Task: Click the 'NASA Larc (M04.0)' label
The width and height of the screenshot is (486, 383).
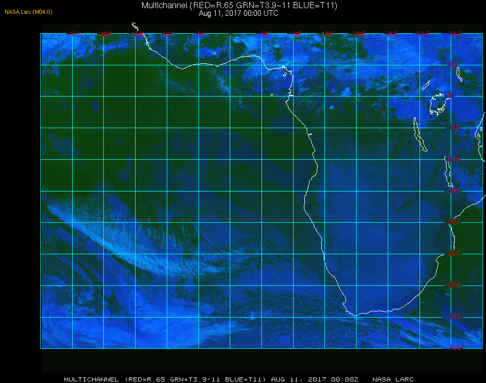Action: tap(29, 12)
